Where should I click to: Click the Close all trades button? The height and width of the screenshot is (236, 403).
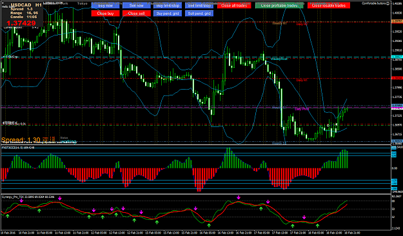pyautogui.click(x=234, y=5)
